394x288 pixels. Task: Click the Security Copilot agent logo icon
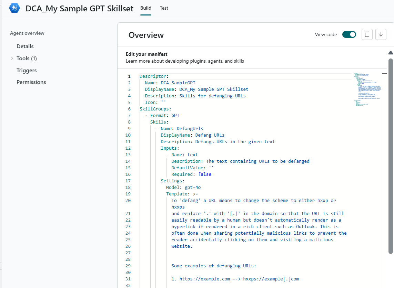click(x=14, y=8)
